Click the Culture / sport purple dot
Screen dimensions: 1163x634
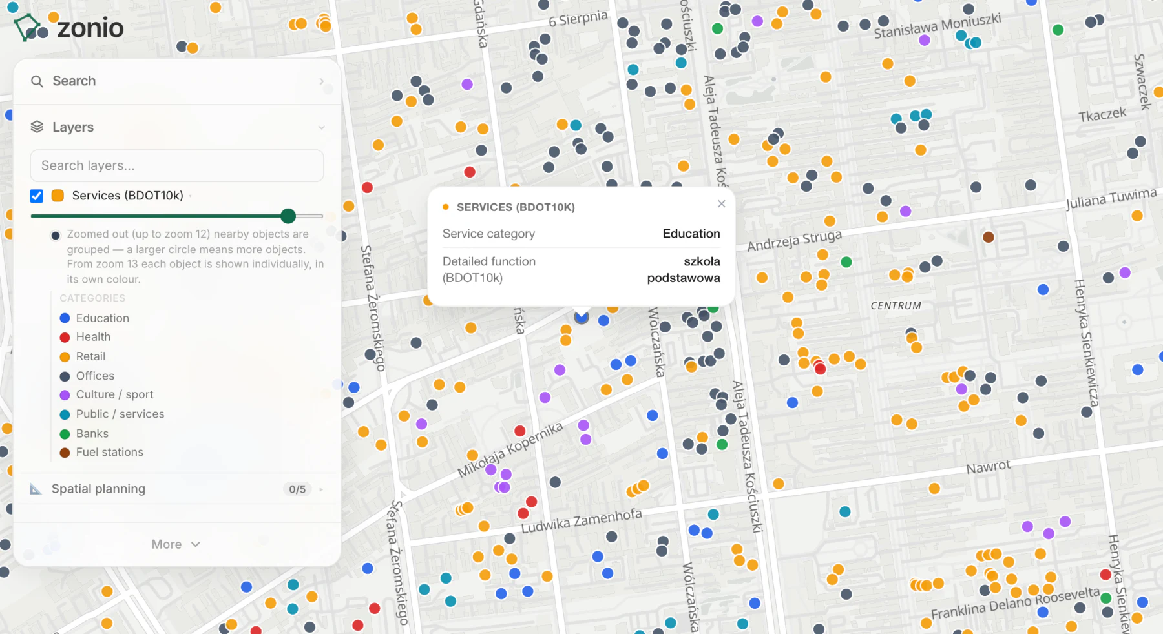(x=65, y=394)
